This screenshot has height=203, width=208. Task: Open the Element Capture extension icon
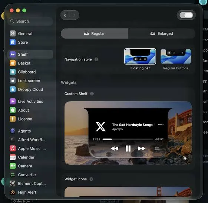click(13, 183)
